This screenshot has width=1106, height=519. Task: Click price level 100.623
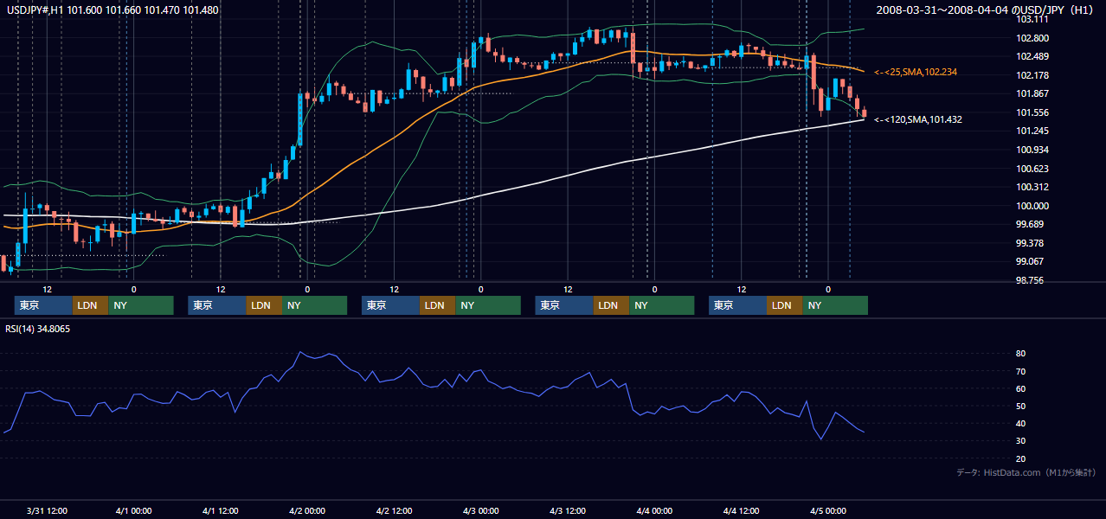pyautogui.click(x=1032, y=169)
